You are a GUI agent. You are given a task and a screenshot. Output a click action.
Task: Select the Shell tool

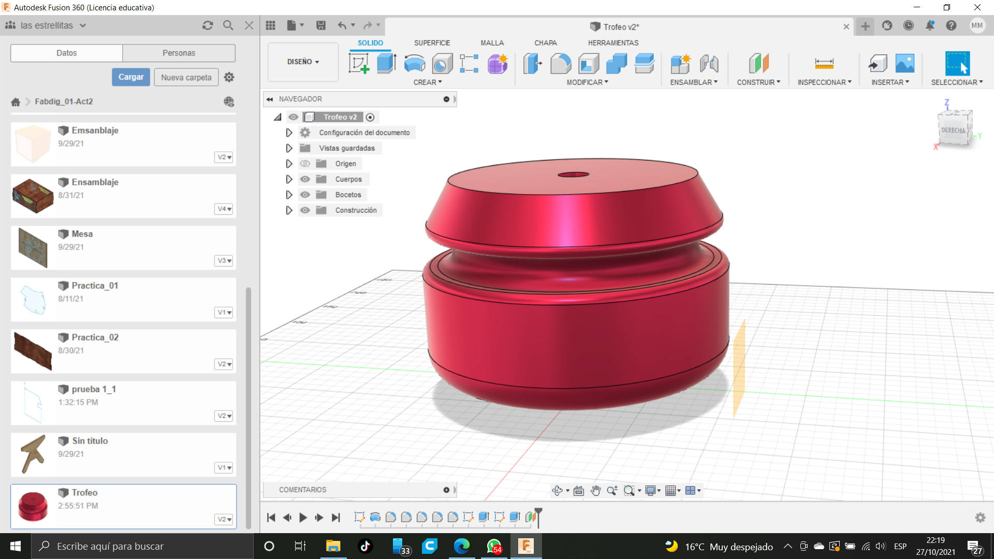[x=589, y=64]
